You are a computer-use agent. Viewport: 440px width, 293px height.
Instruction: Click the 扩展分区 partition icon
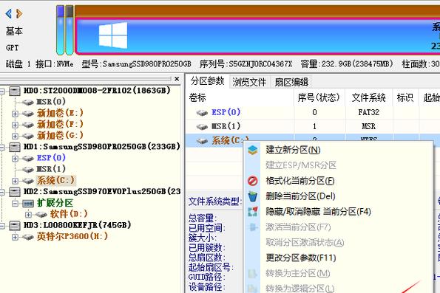point(28,203)
